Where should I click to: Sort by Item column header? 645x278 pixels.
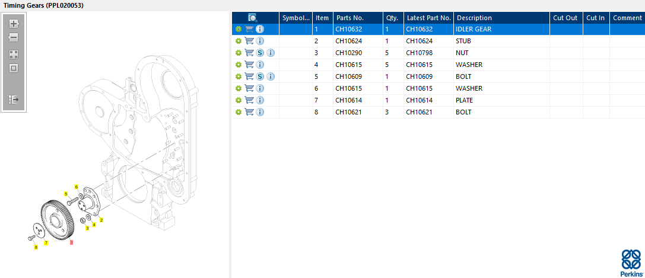click(323, 18)
